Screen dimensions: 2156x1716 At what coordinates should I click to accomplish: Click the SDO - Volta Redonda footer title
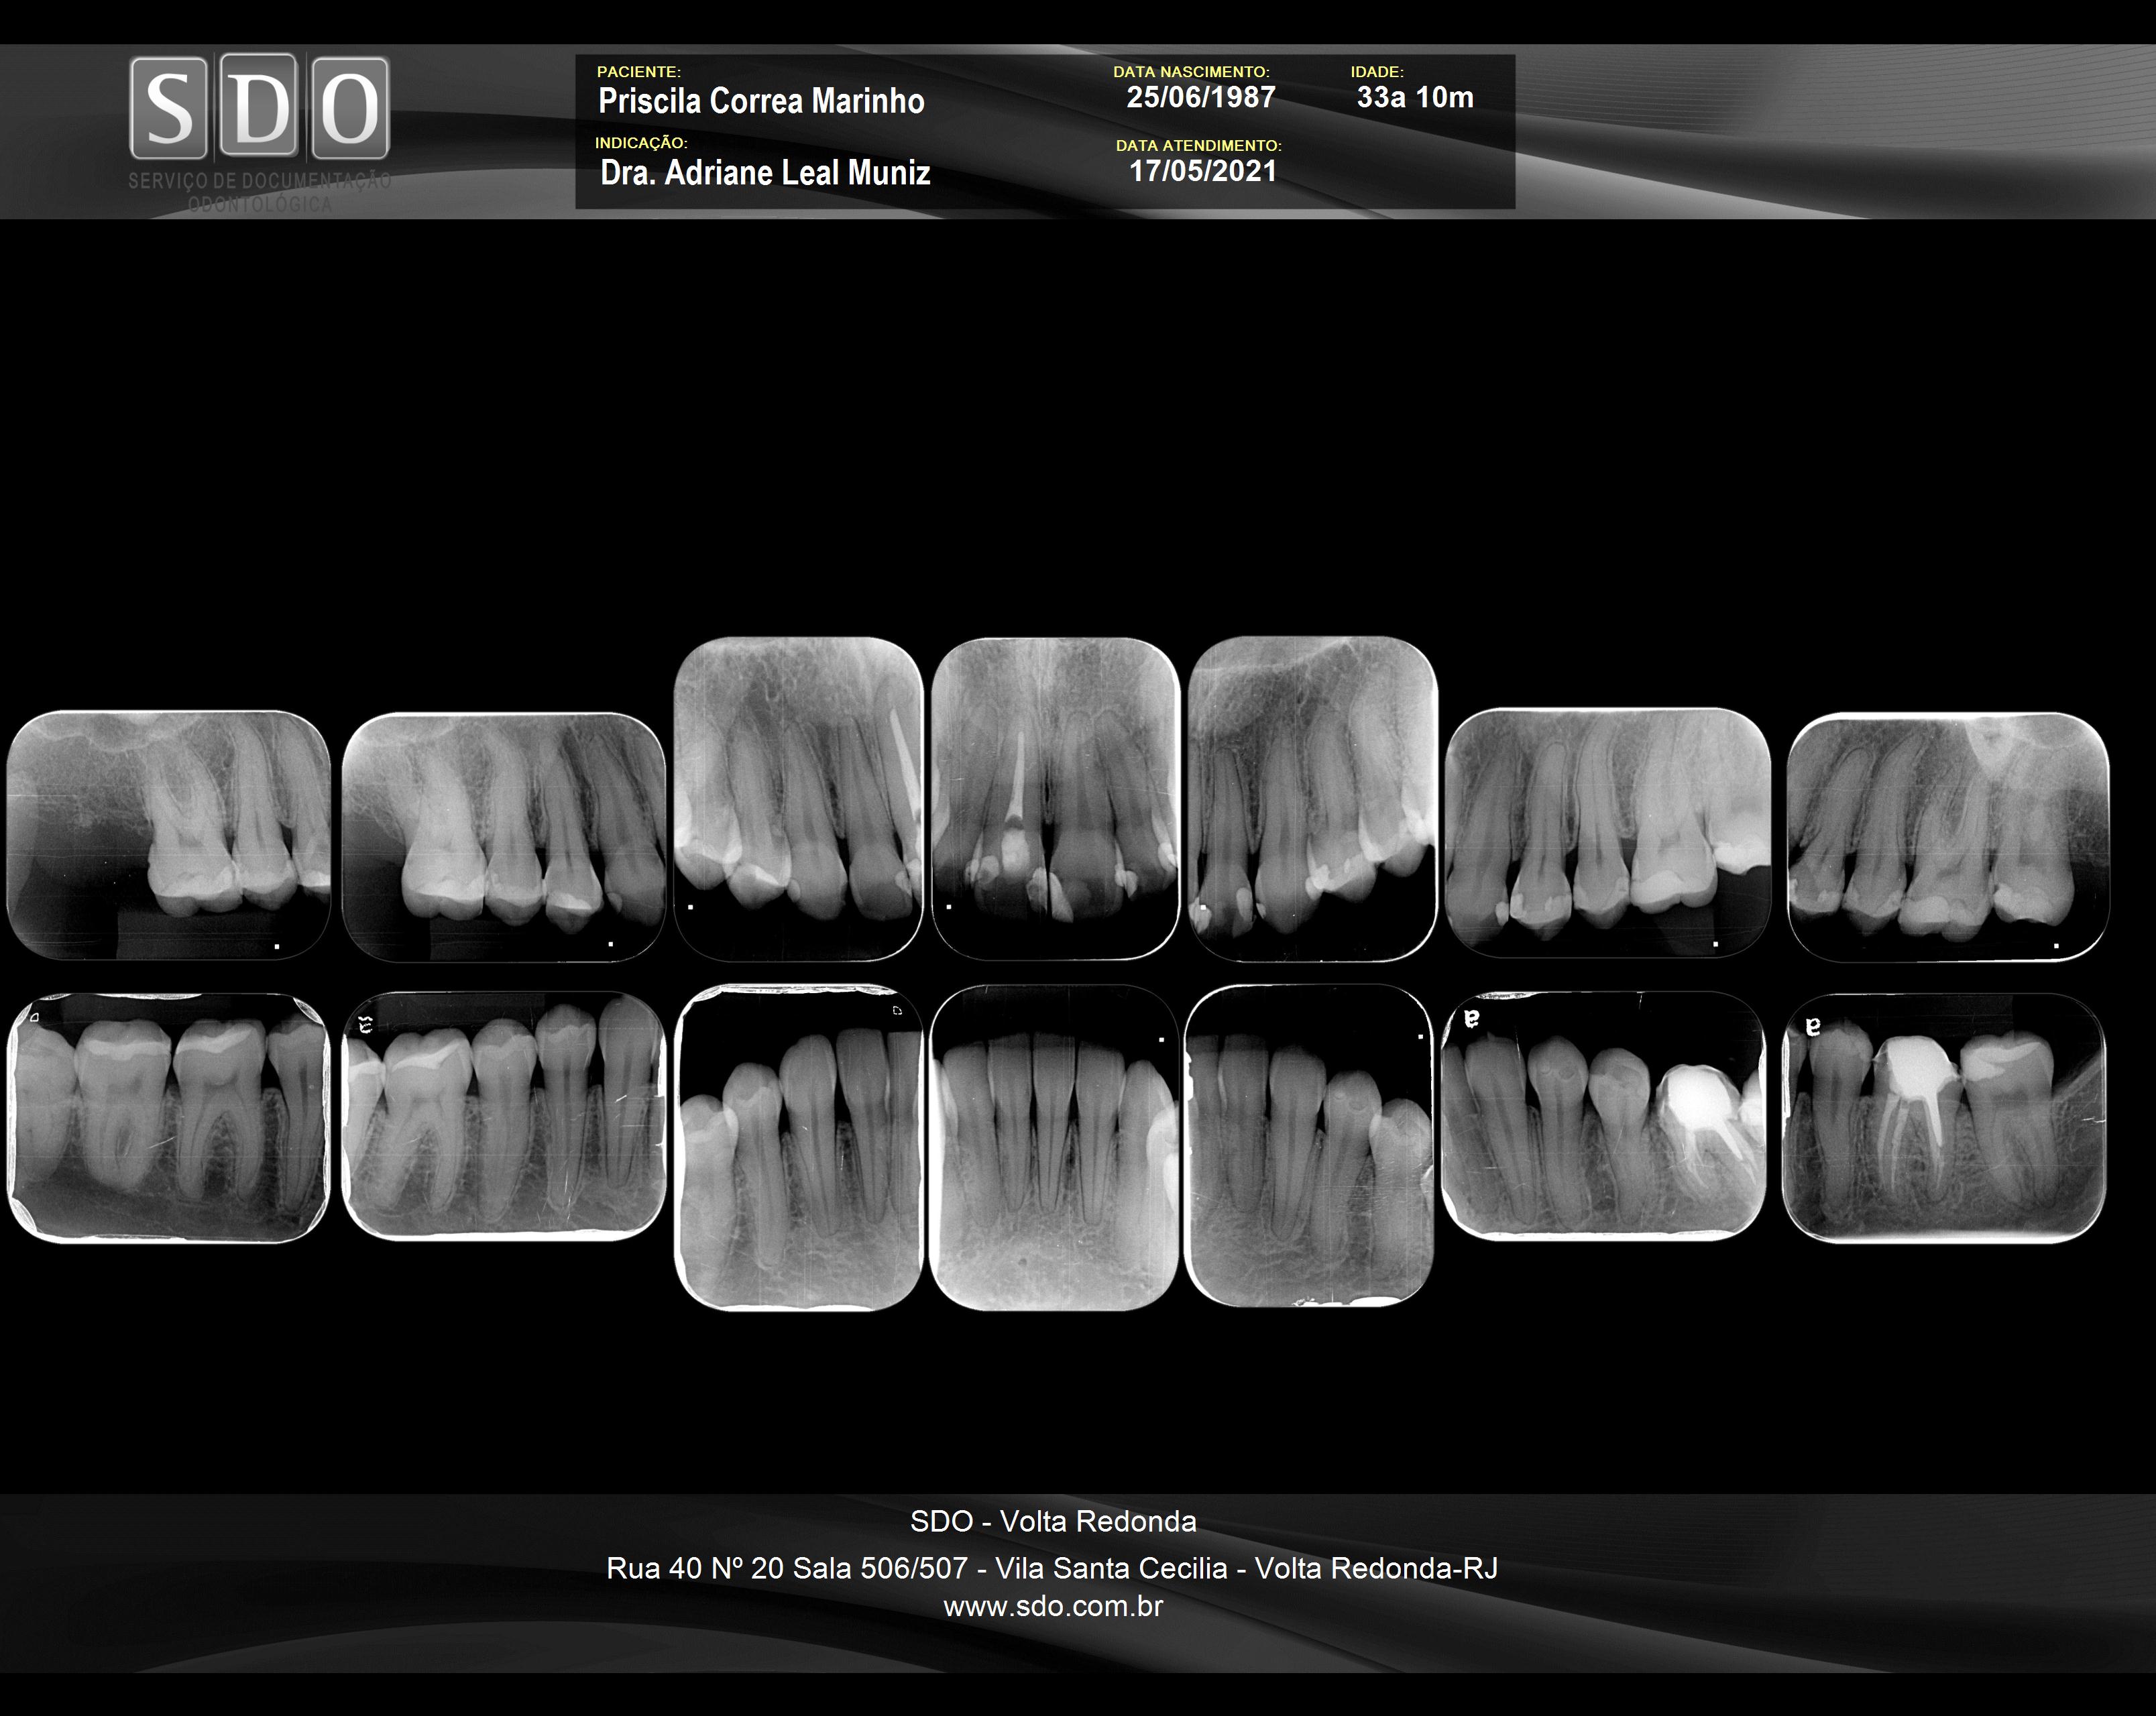coord(1053,1521)
